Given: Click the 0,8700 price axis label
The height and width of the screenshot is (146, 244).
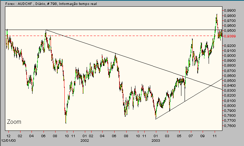Looking at the screenshot, I should (230, 71).
